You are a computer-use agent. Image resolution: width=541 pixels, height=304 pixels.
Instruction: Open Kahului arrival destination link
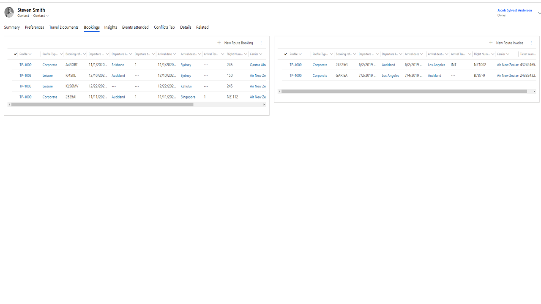(x=187, y=86)
